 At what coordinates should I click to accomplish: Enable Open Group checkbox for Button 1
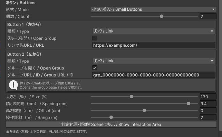(x=95, y=38)
